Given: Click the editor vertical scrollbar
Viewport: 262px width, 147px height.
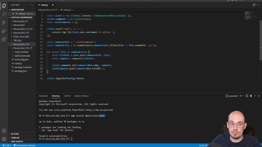Looking at the screenshot, I should [261, 40].
